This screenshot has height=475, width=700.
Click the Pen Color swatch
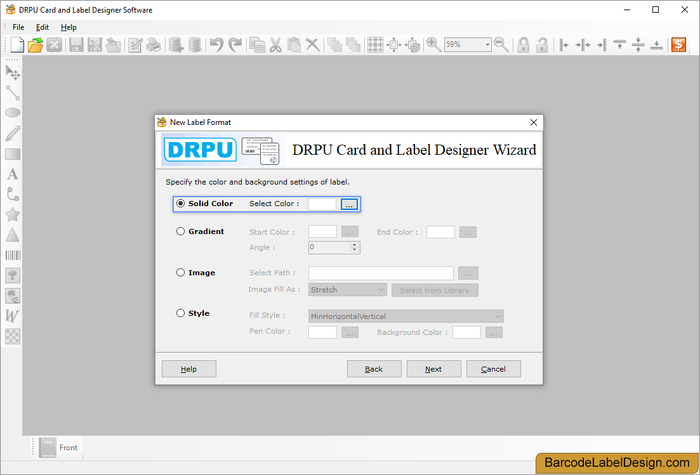coord(322,332)
